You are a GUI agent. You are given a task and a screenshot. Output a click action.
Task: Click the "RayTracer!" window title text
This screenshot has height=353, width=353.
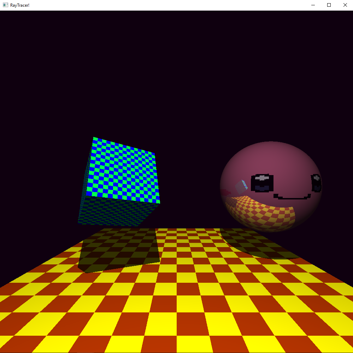[x=20, y=5]
